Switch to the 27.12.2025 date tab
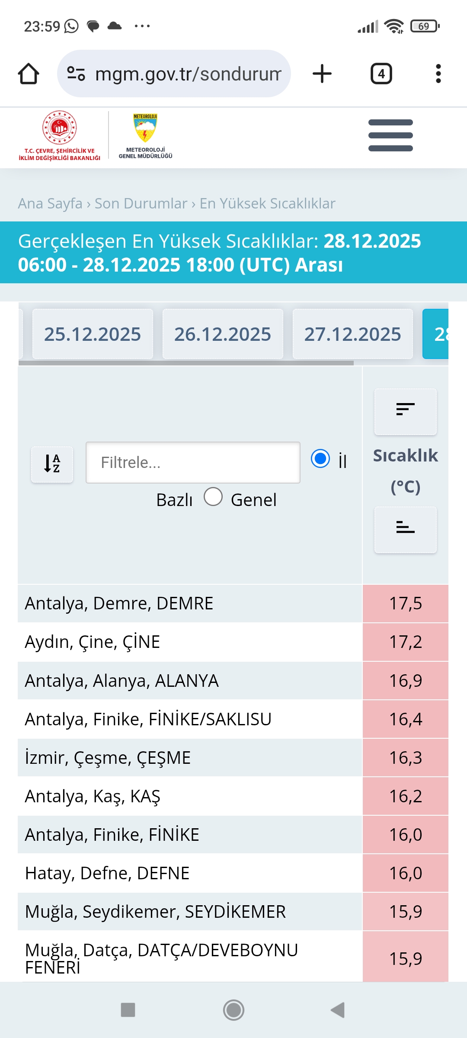467x1038 pixels. (353, 334)
